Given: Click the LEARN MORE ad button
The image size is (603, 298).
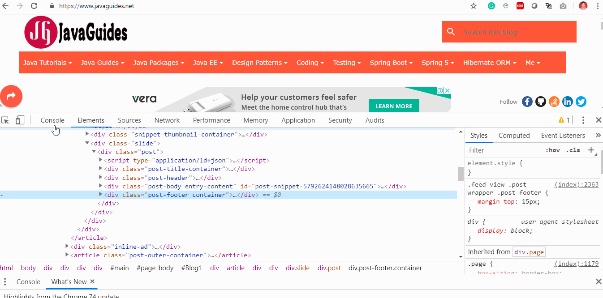Looking at the screenshot, I should [x=394, y=106].
